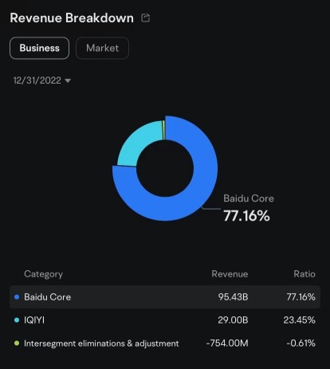The width and height of the screenshot is (330, 369).
Task: Click the 95.43B revenue value
Action: [x=233, y=297]
